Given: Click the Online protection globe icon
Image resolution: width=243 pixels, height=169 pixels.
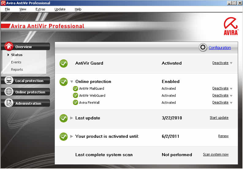Looking at the screenshot, I should click(x=9, y=92).
